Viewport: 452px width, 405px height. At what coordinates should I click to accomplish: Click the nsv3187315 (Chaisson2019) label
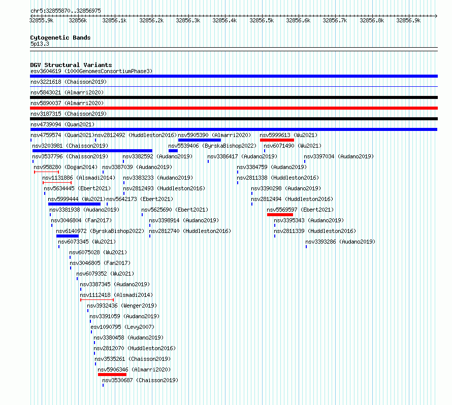pyautogui.click(x=69, y=114)
